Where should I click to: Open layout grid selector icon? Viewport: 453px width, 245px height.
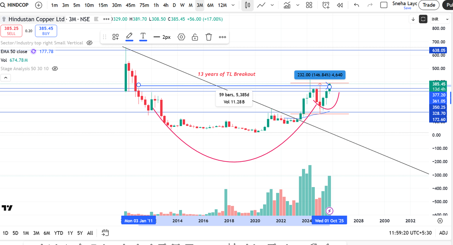[309, 5]
